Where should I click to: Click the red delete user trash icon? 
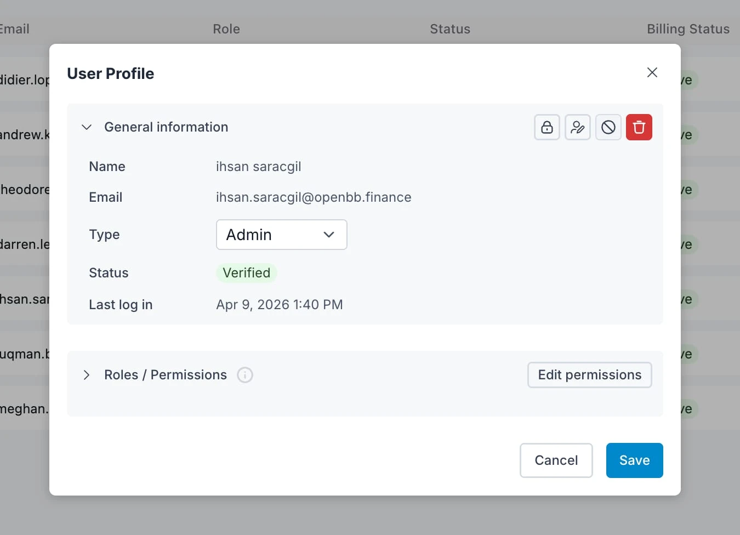639,127
